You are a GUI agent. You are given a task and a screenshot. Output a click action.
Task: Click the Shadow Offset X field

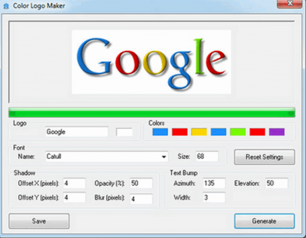(75, 183)
